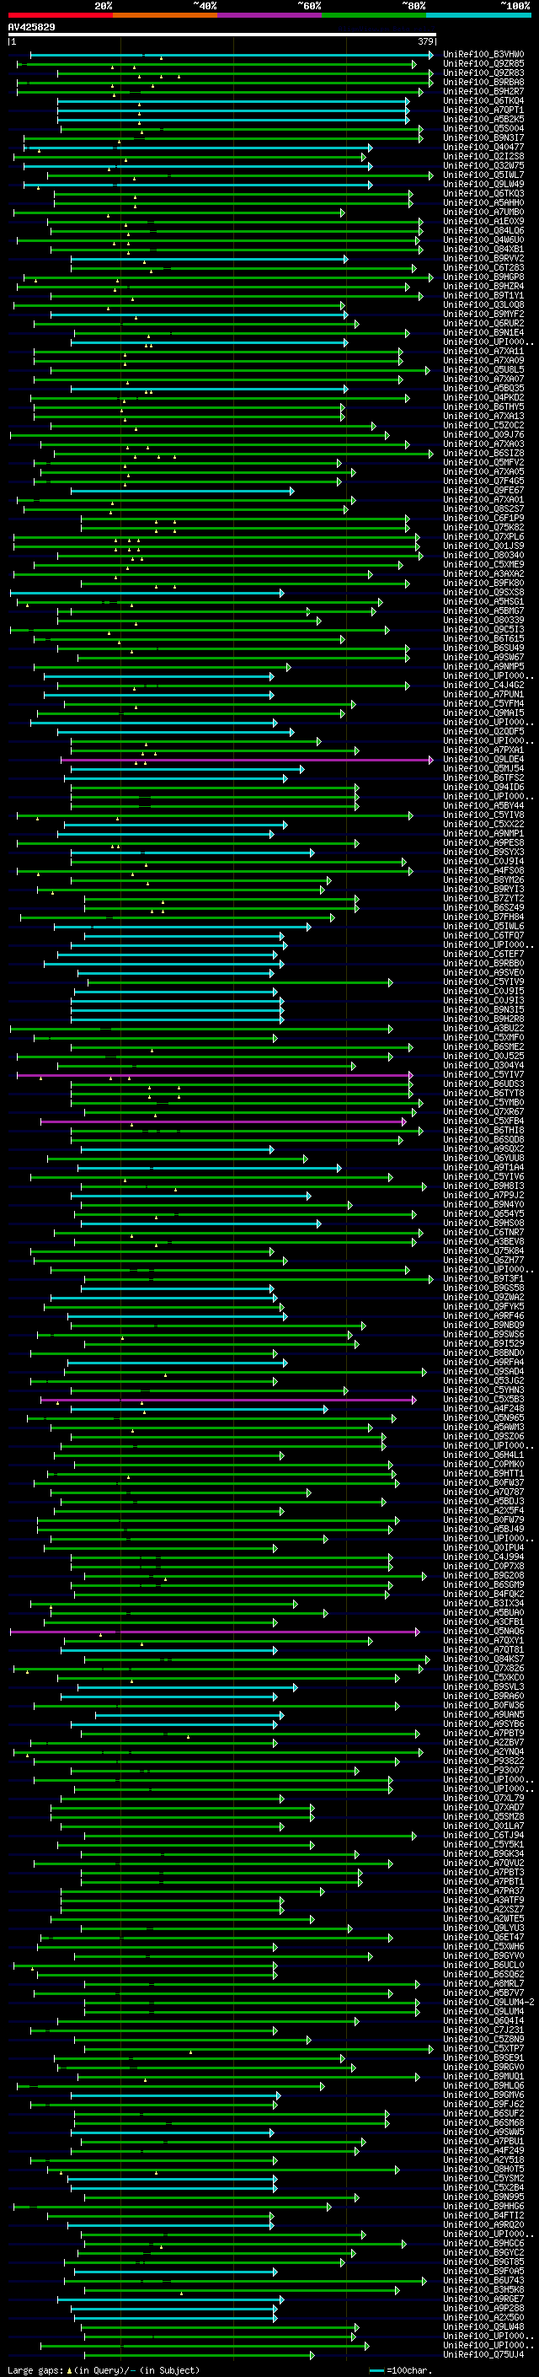This screenshot has width=539, height=2377.
Task: Go to UniRef100_A4FS08 entry
Action: (x=483, y=870)
